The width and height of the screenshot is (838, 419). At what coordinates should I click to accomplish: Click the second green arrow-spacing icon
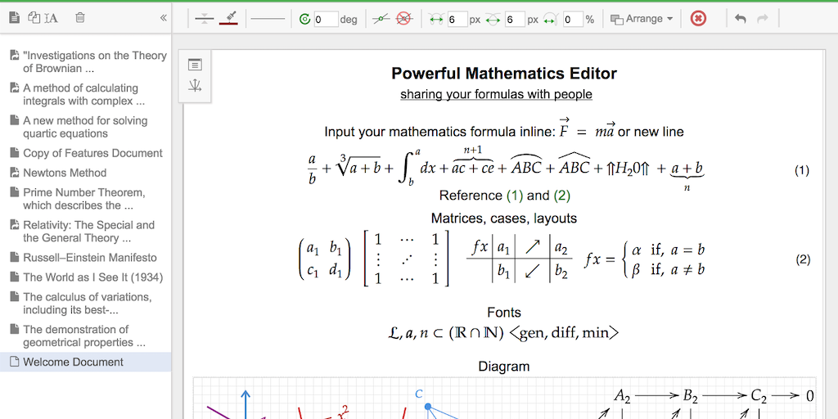click(x=493, y=20)
